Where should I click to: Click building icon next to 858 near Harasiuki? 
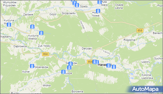[x=94, y=62]
